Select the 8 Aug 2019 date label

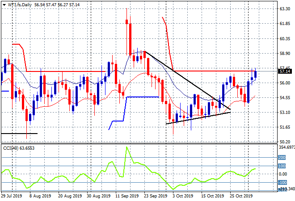point(40,196)
